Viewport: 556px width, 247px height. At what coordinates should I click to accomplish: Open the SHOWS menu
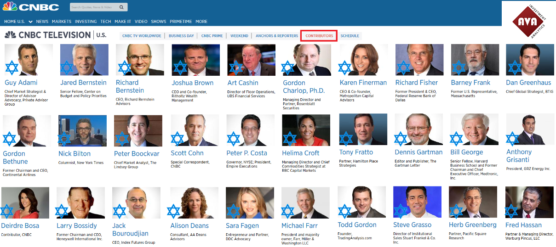click(x=159, y=22)
